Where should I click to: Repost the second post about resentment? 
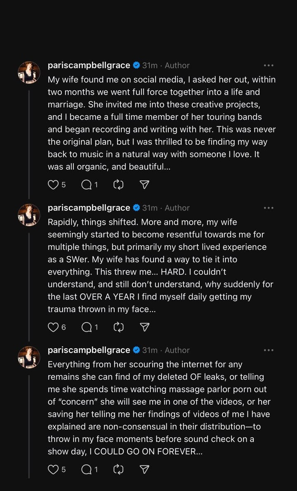point(119,327)
